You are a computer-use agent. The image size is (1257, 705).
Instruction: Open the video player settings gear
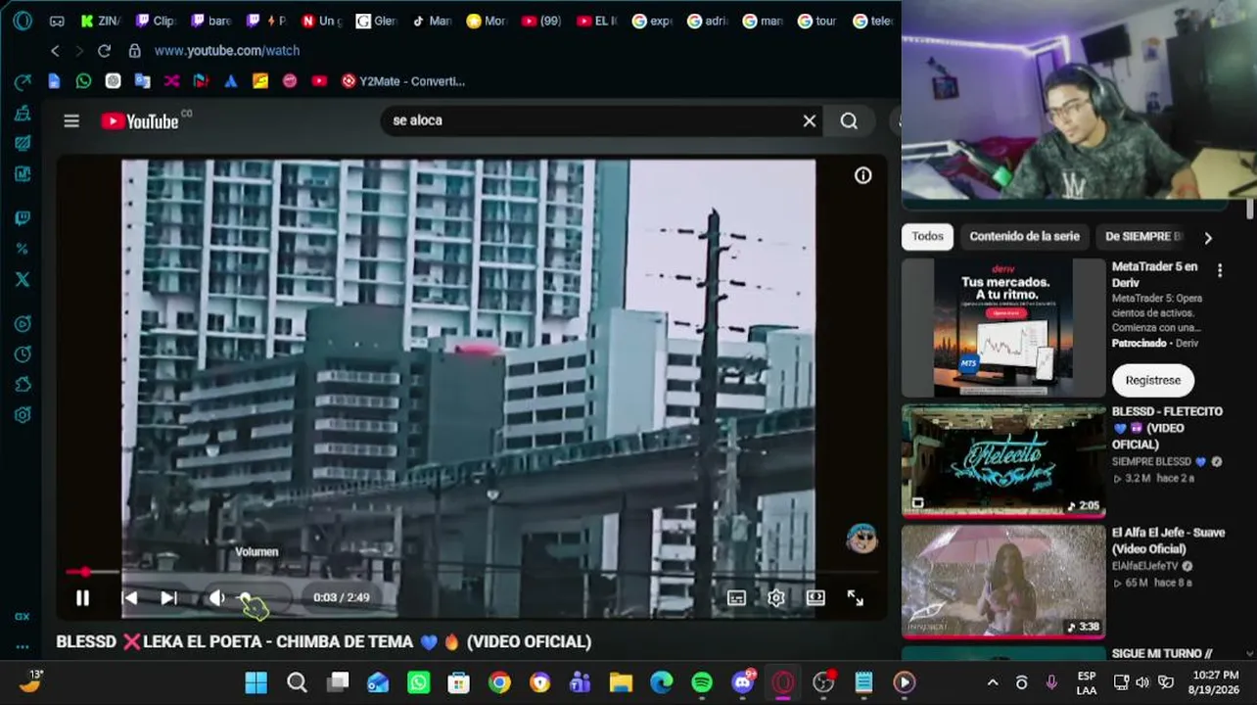click(776, 598)
